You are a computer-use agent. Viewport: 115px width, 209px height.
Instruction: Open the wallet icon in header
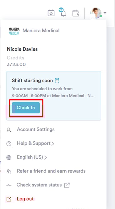[76, 13]
